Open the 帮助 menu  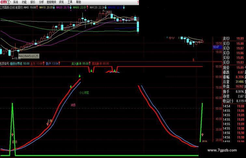78,2
